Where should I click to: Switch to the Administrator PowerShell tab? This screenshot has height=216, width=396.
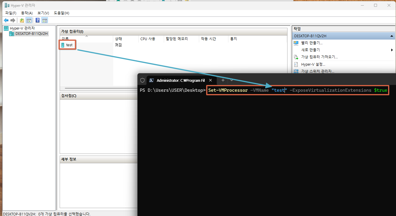tap(181, 80)
